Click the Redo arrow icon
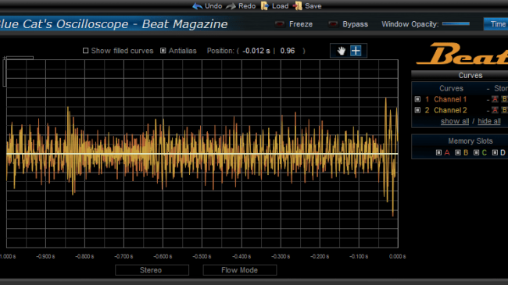 [231, 6]
